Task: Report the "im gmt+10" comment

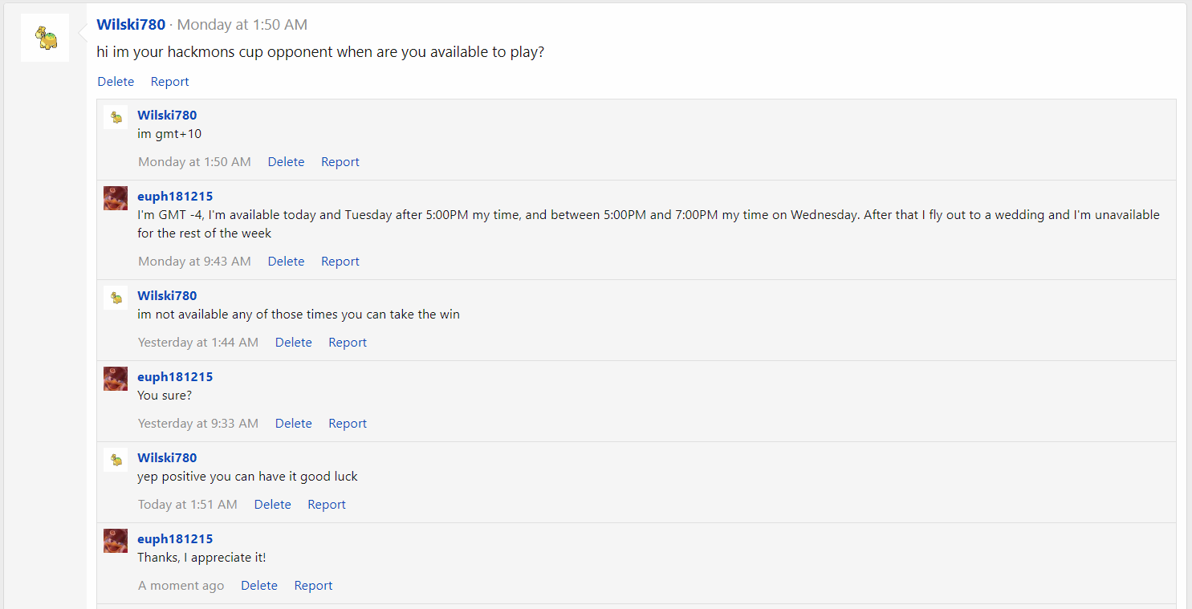Action: click(x=340, y=162)
